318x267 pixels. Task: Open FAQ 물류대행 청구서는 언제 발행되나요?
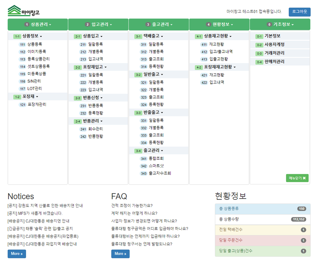point(142,244)
